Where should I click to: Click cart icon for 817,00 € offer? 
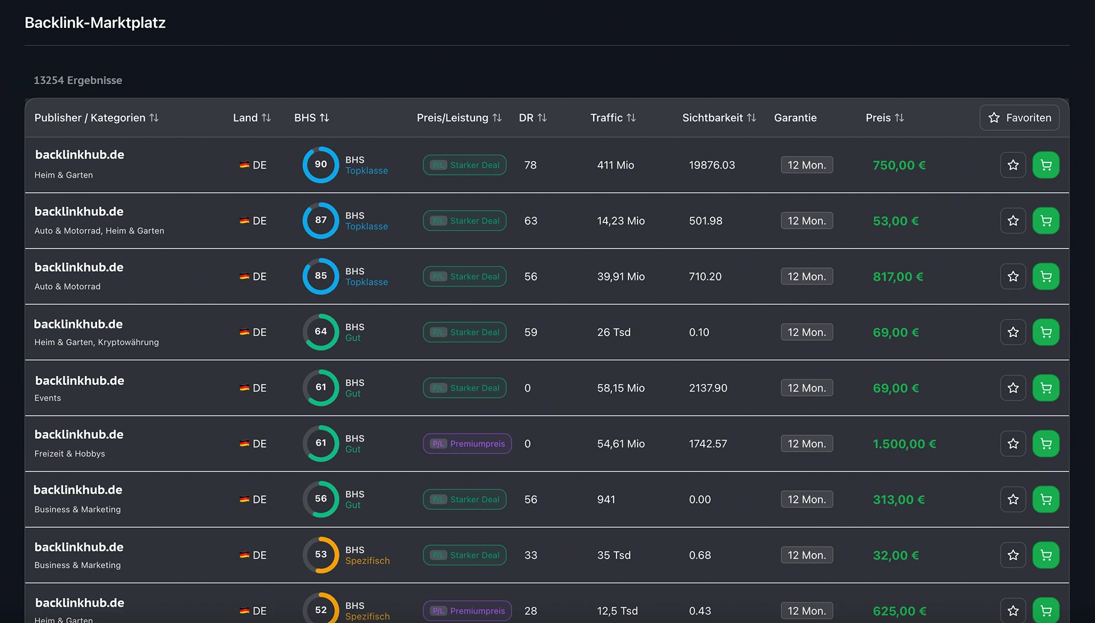1045,277
